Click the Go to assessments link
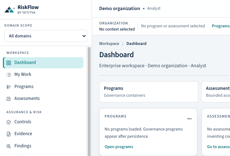 click(218, 147)
